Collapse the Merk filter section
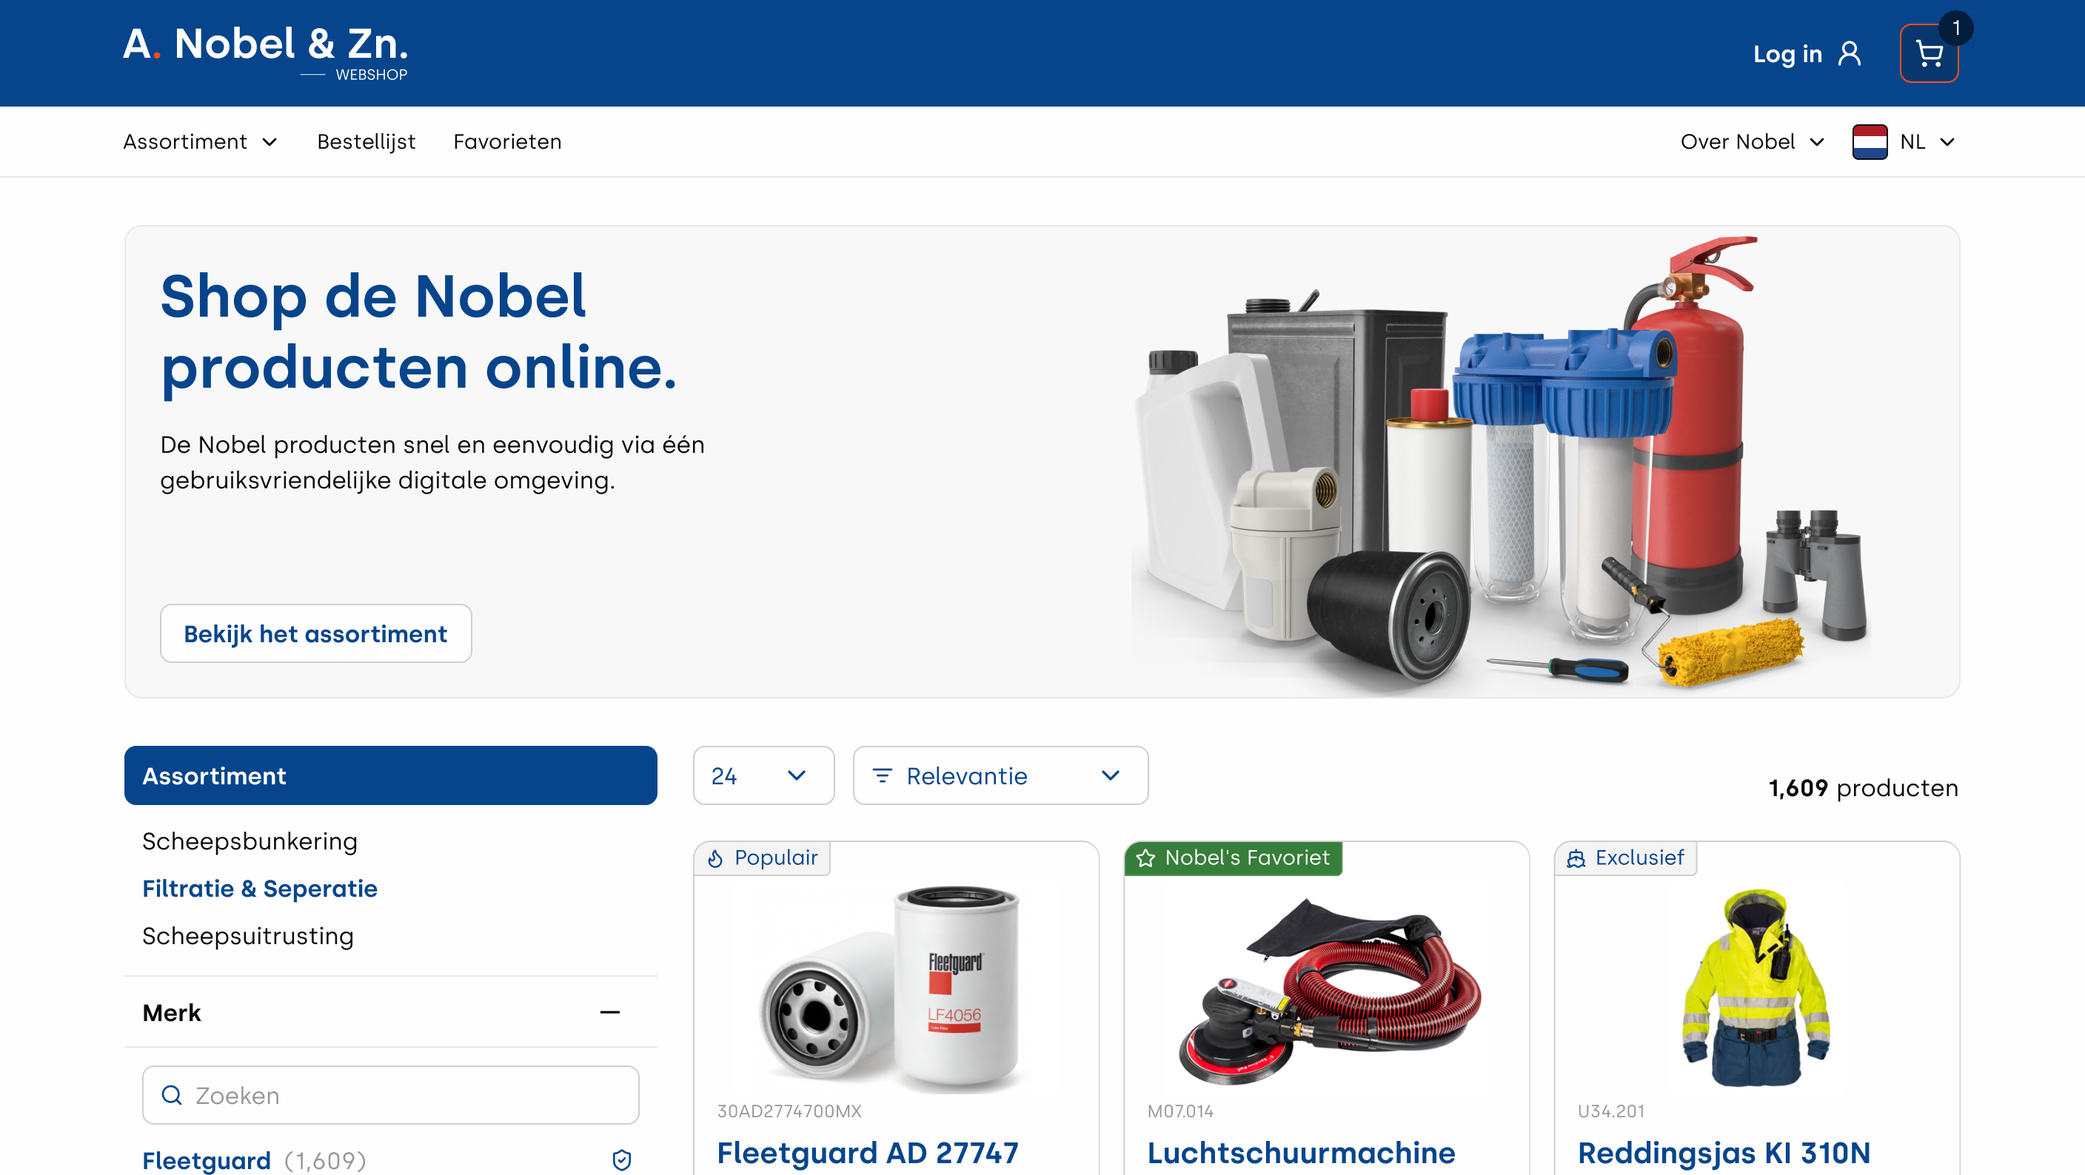2085x1175 pixels. tap(609, 1012)
